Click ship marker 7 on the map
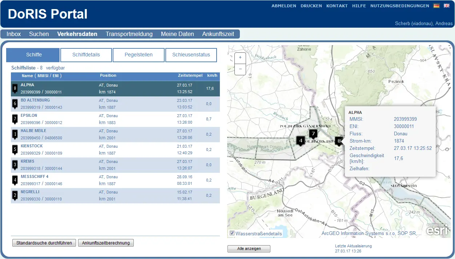This screenshot has width=455, height=259. pyautogui.click(x=313, y=134)
